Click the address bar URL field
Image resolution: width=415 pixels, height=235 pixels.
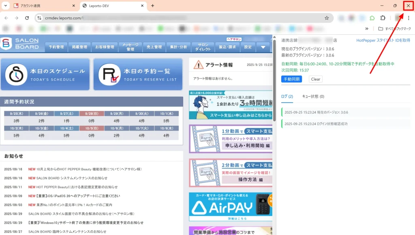coord(182,18)
